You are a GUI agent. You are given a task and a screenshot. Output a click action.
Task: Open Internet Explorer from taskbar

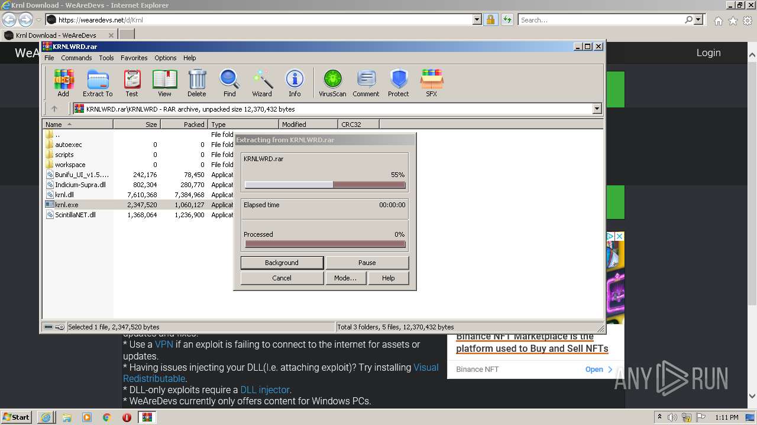click(x=46, y=417)
